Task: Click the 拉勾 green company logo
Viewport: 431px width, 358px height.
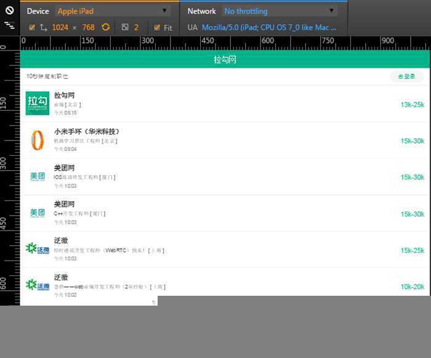Action: (38, 103)
